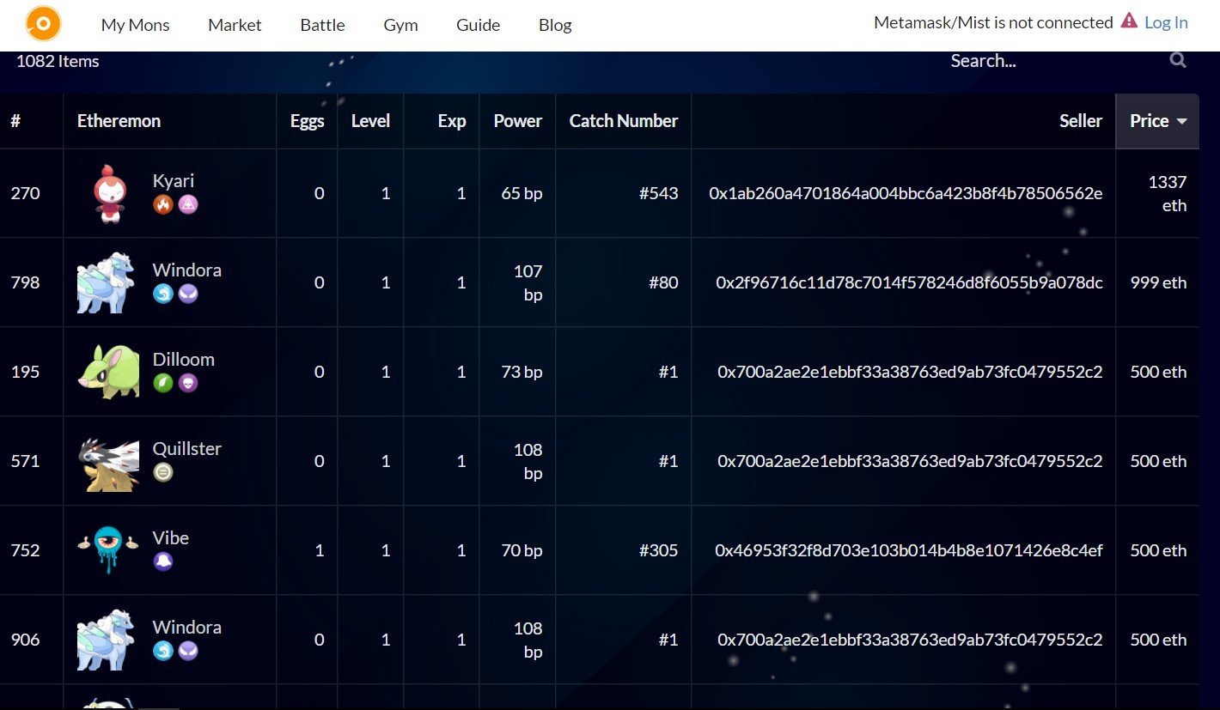1220x710 pixels.
Task: Click Vibe's purple ghost type icon
Action: (163, 561)
